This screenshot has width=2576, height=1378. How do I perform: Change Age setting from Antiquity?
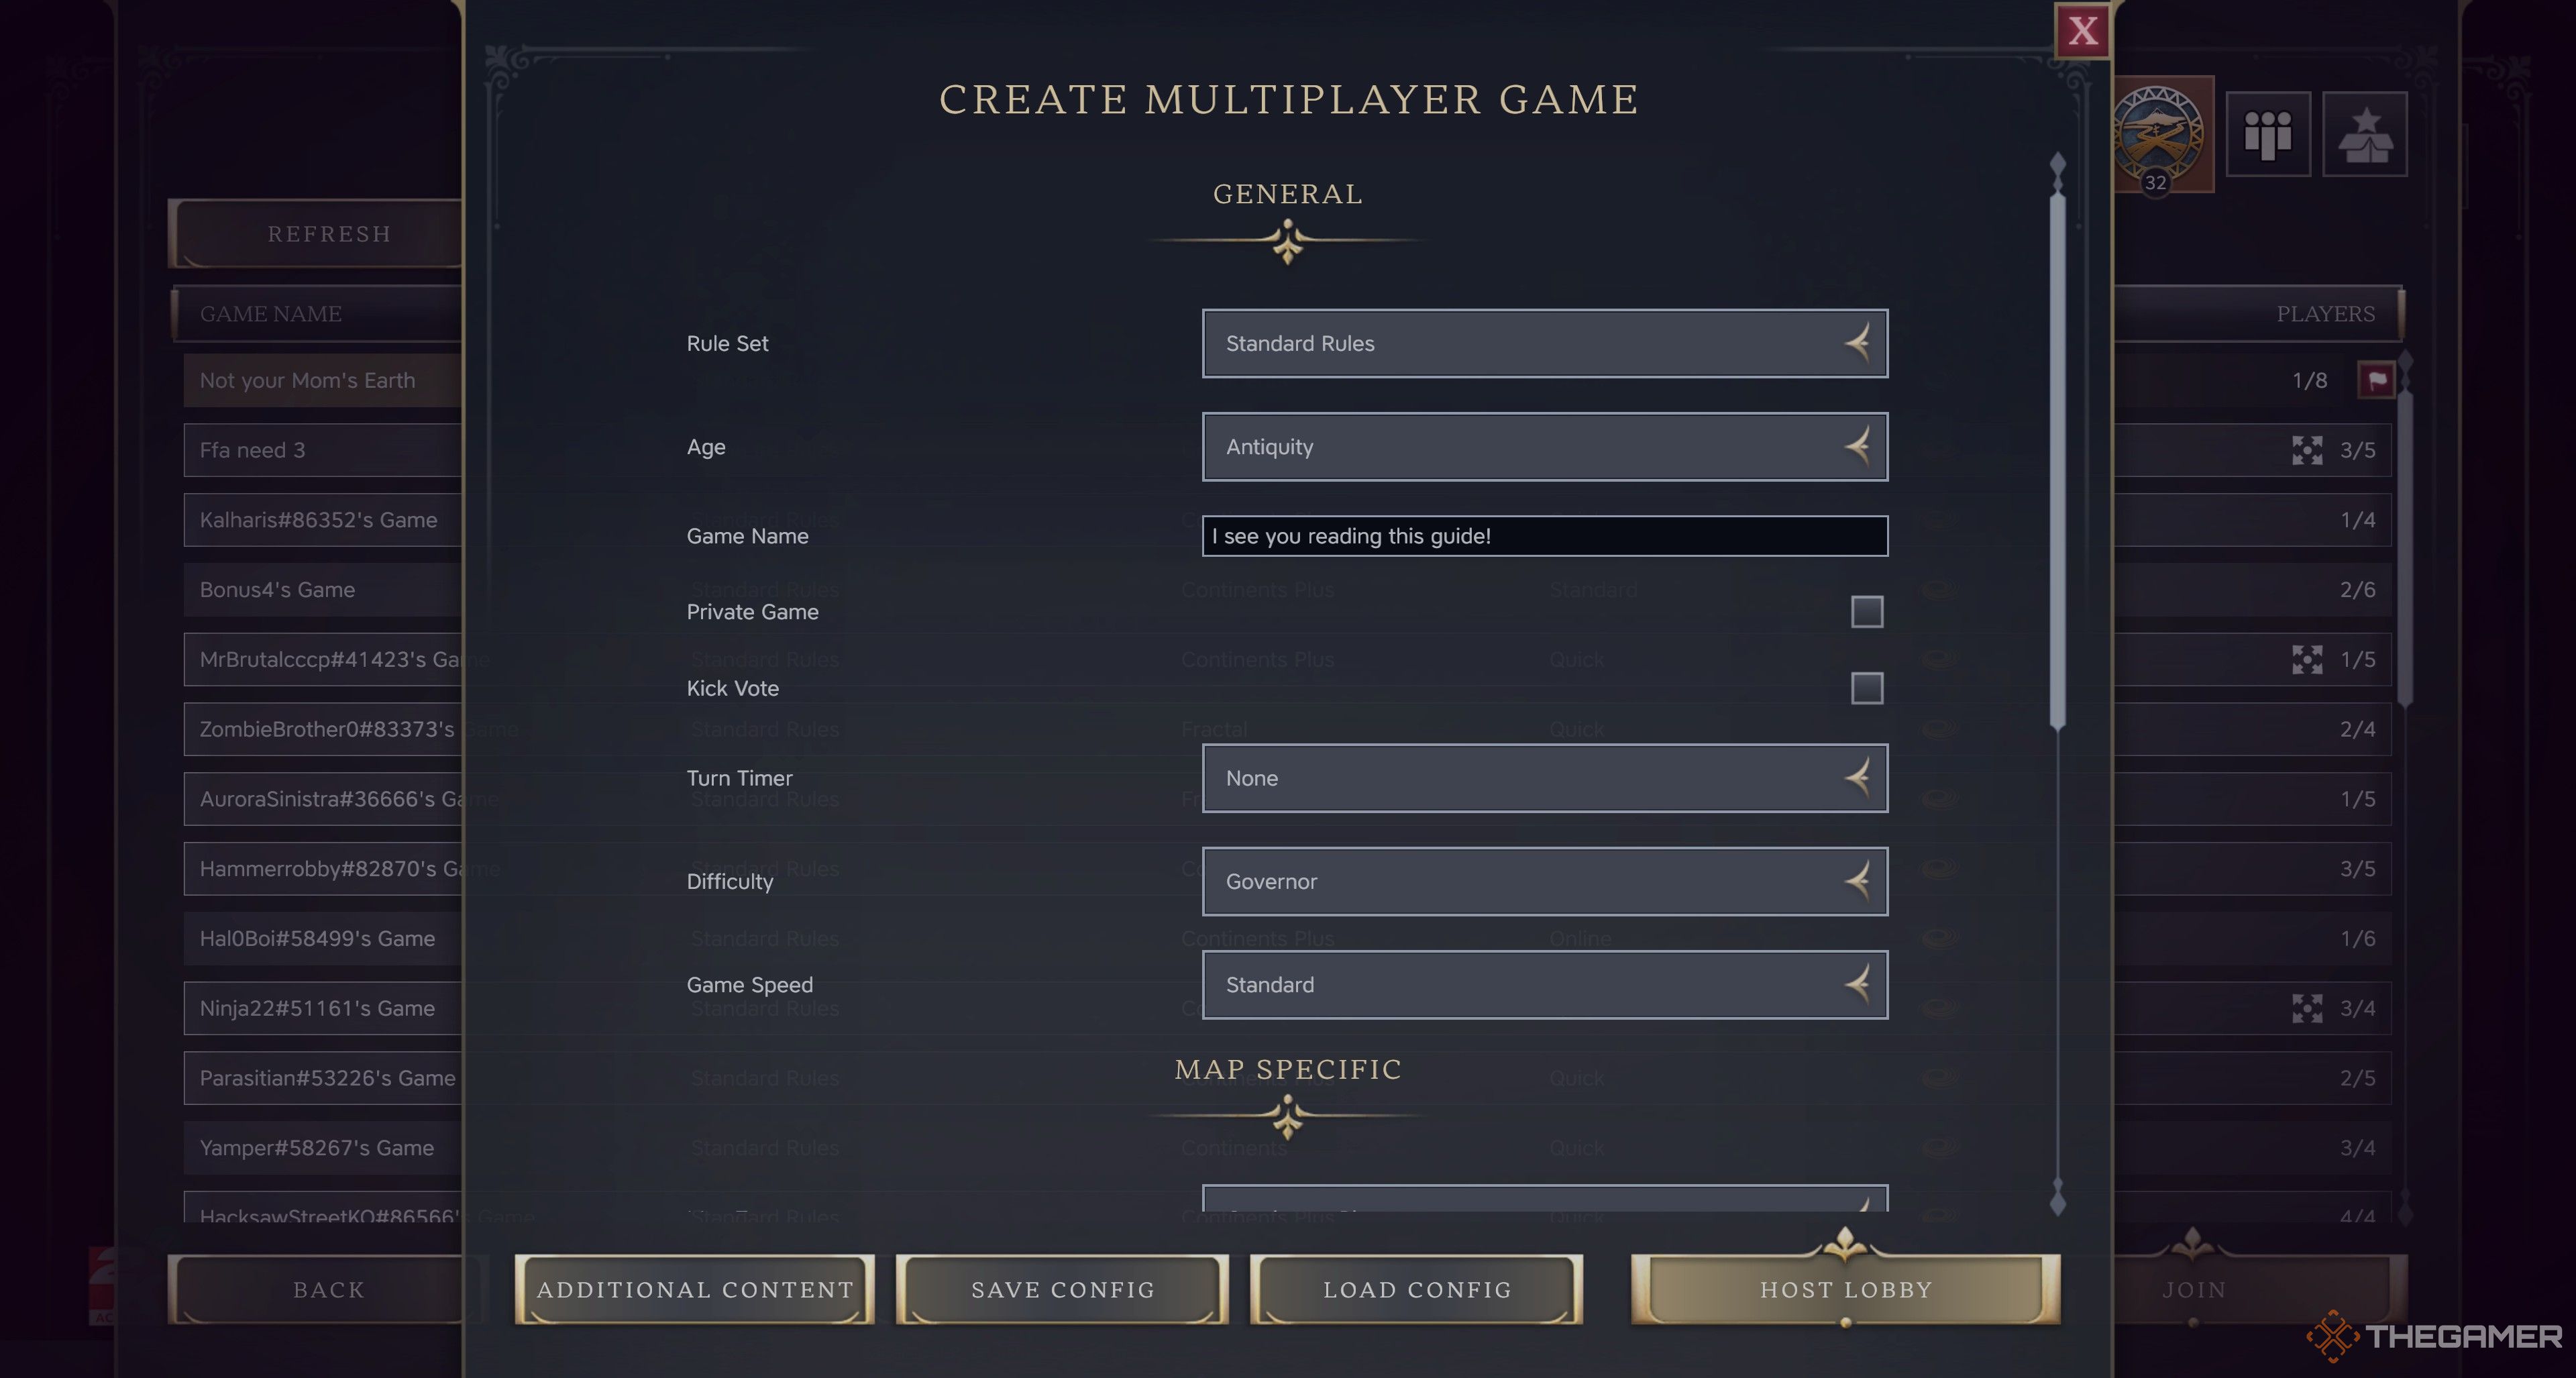(x=1544, y=446)
